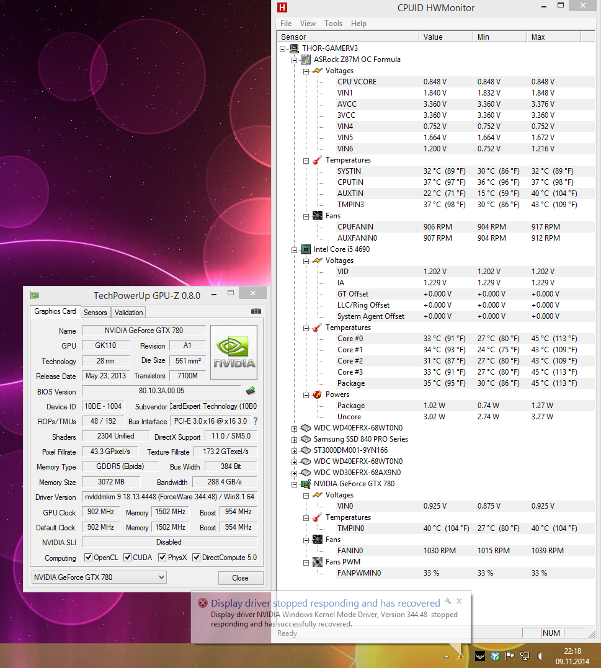Open the GPU selection dropdown in GPU-Z
Image resolution: width=601 pixels, height=668 pixels.
coord(99,577)
